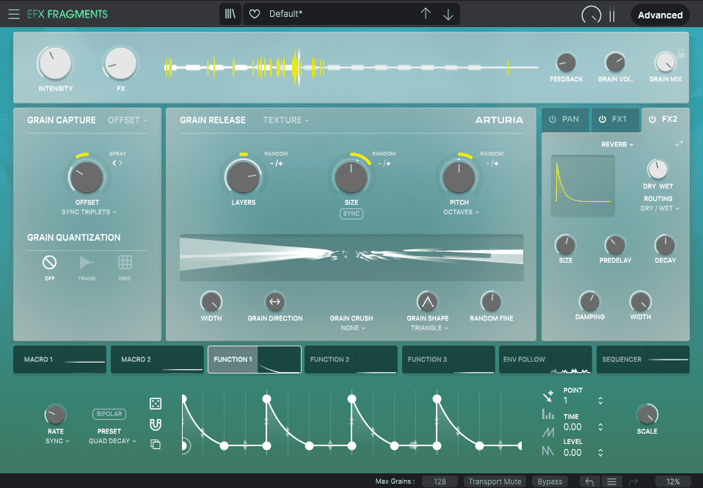Click the Grain Shape triangle icon

point(427,302)
